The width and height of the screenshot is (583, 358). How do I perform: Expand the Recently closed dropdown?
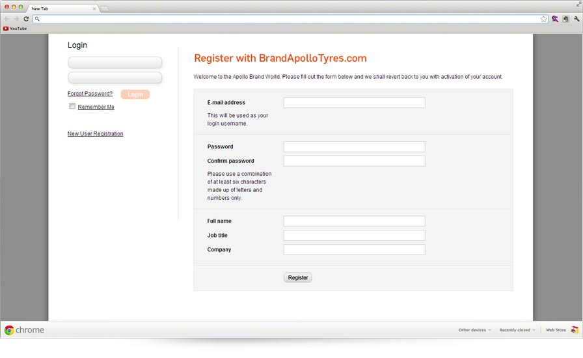[517, 330]
